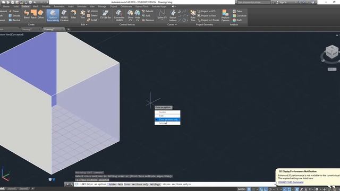The width and height of the screenshot is (340, 191).
Task: Select the Blend surface tool
Action: click(27, 14)
